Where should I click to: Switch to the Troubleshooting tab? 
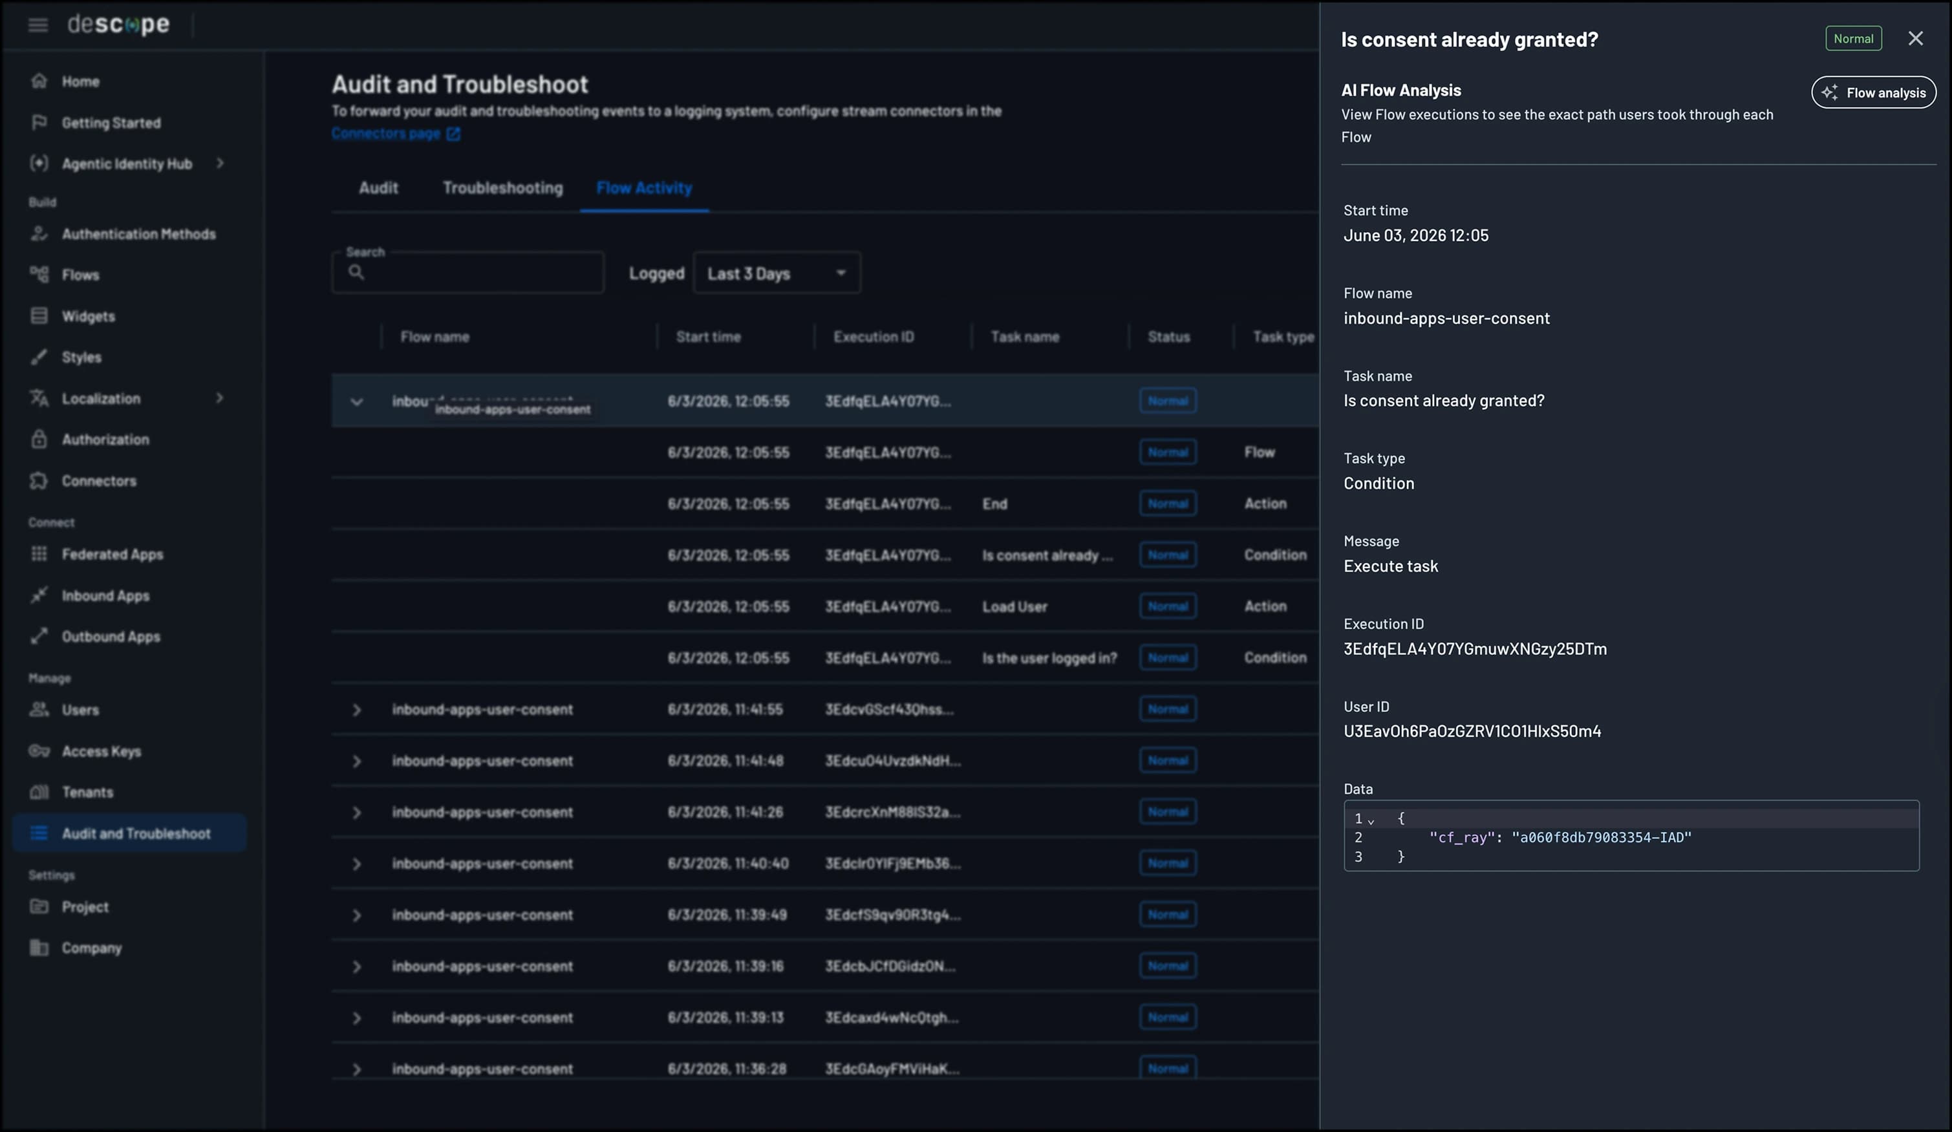(x=503, y=187)
